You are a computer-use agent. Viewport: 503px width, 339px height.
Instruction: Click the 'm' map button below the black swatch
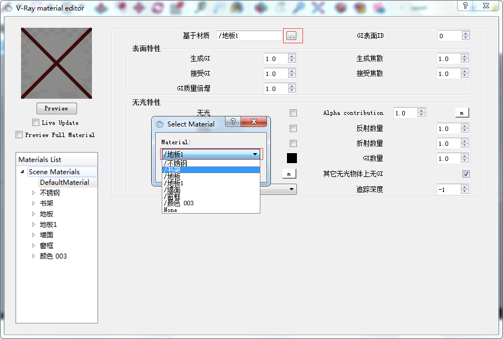point(289,174)
